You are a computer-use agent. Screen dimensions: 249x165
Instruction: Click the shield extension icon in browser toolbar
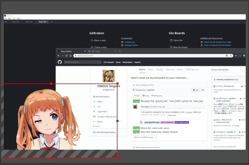(x=240, y=56)
